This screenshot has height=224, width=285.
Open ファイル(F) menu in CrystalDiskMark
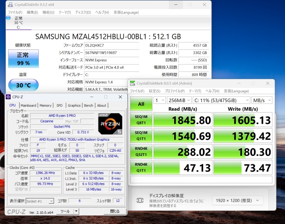137,91
